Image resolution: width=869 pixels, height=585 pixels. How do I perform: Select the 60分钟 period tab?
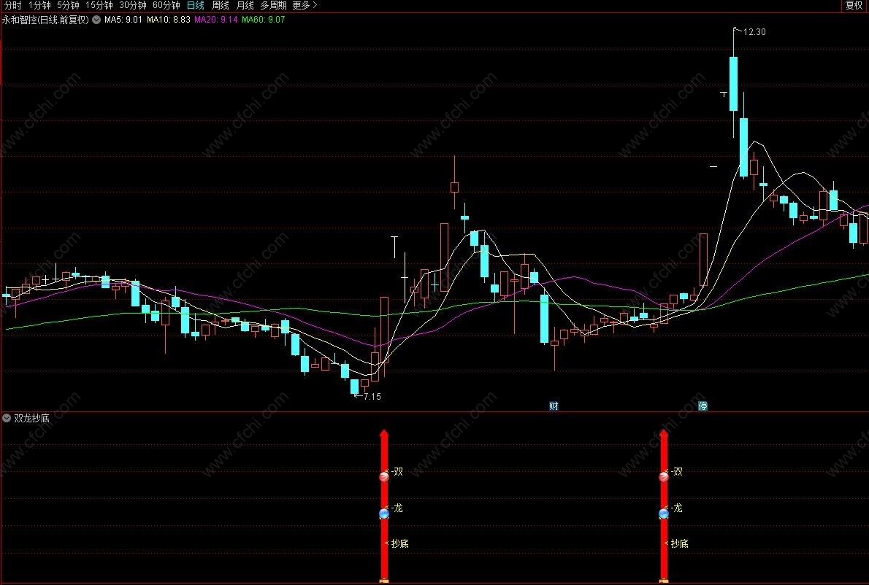click(x=166, y=6)
